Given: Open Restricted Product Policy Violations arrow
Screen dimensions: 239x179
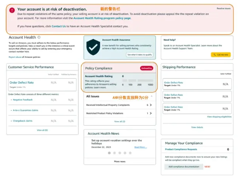Looking at the screenshot, I should coord(151,113).
